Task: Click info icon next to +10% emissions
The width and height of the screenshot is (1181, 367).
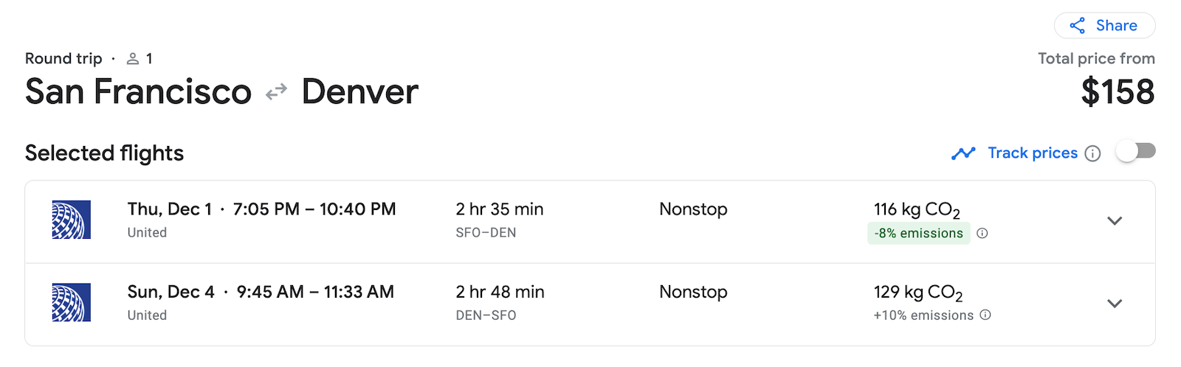Action: [x=985, y=315]
